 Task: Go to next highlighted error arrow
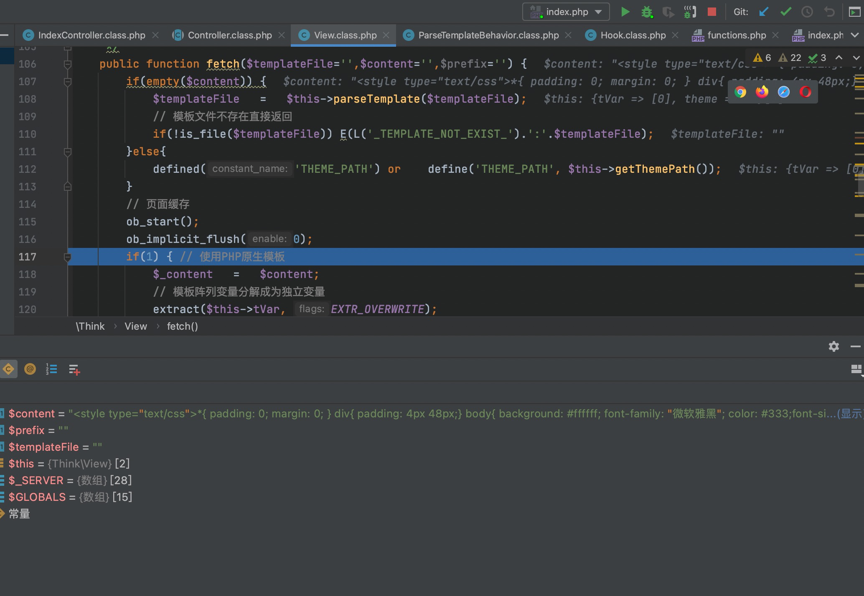click(856, 58)
